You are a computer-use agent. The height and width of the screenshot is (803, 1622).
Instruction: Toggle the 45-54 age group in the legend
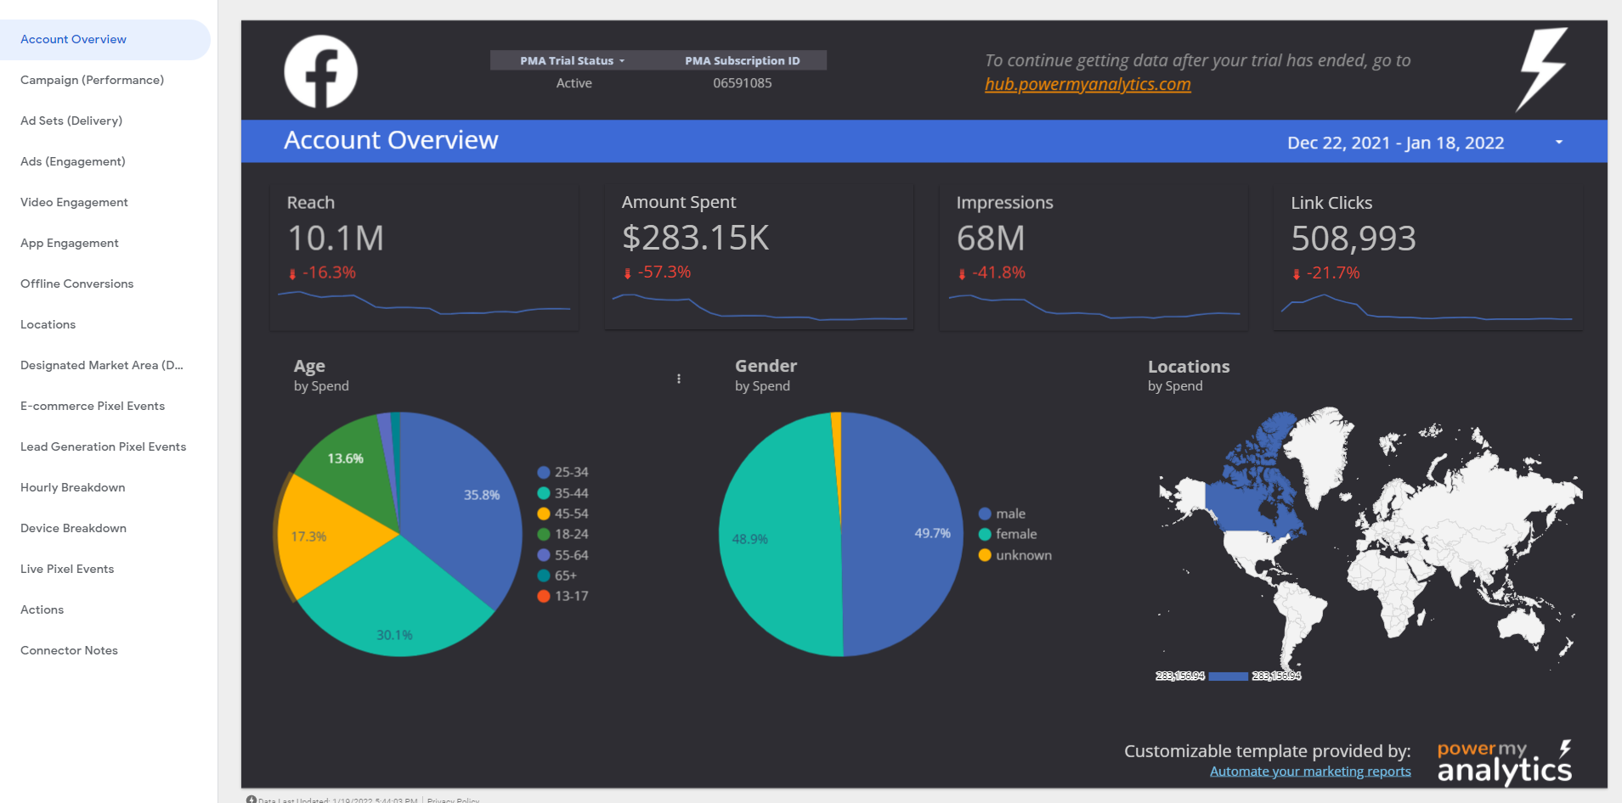[542, 514]
